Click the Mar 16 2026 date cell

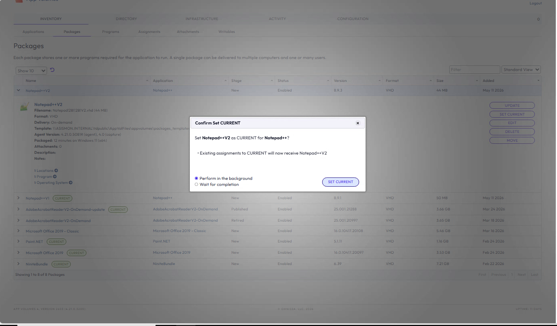[493, 231]
